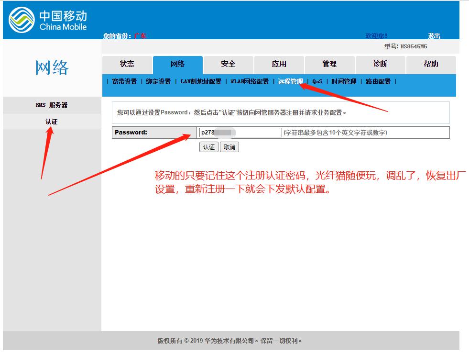Select the 应用 (Application) tab

click(279, 64)
